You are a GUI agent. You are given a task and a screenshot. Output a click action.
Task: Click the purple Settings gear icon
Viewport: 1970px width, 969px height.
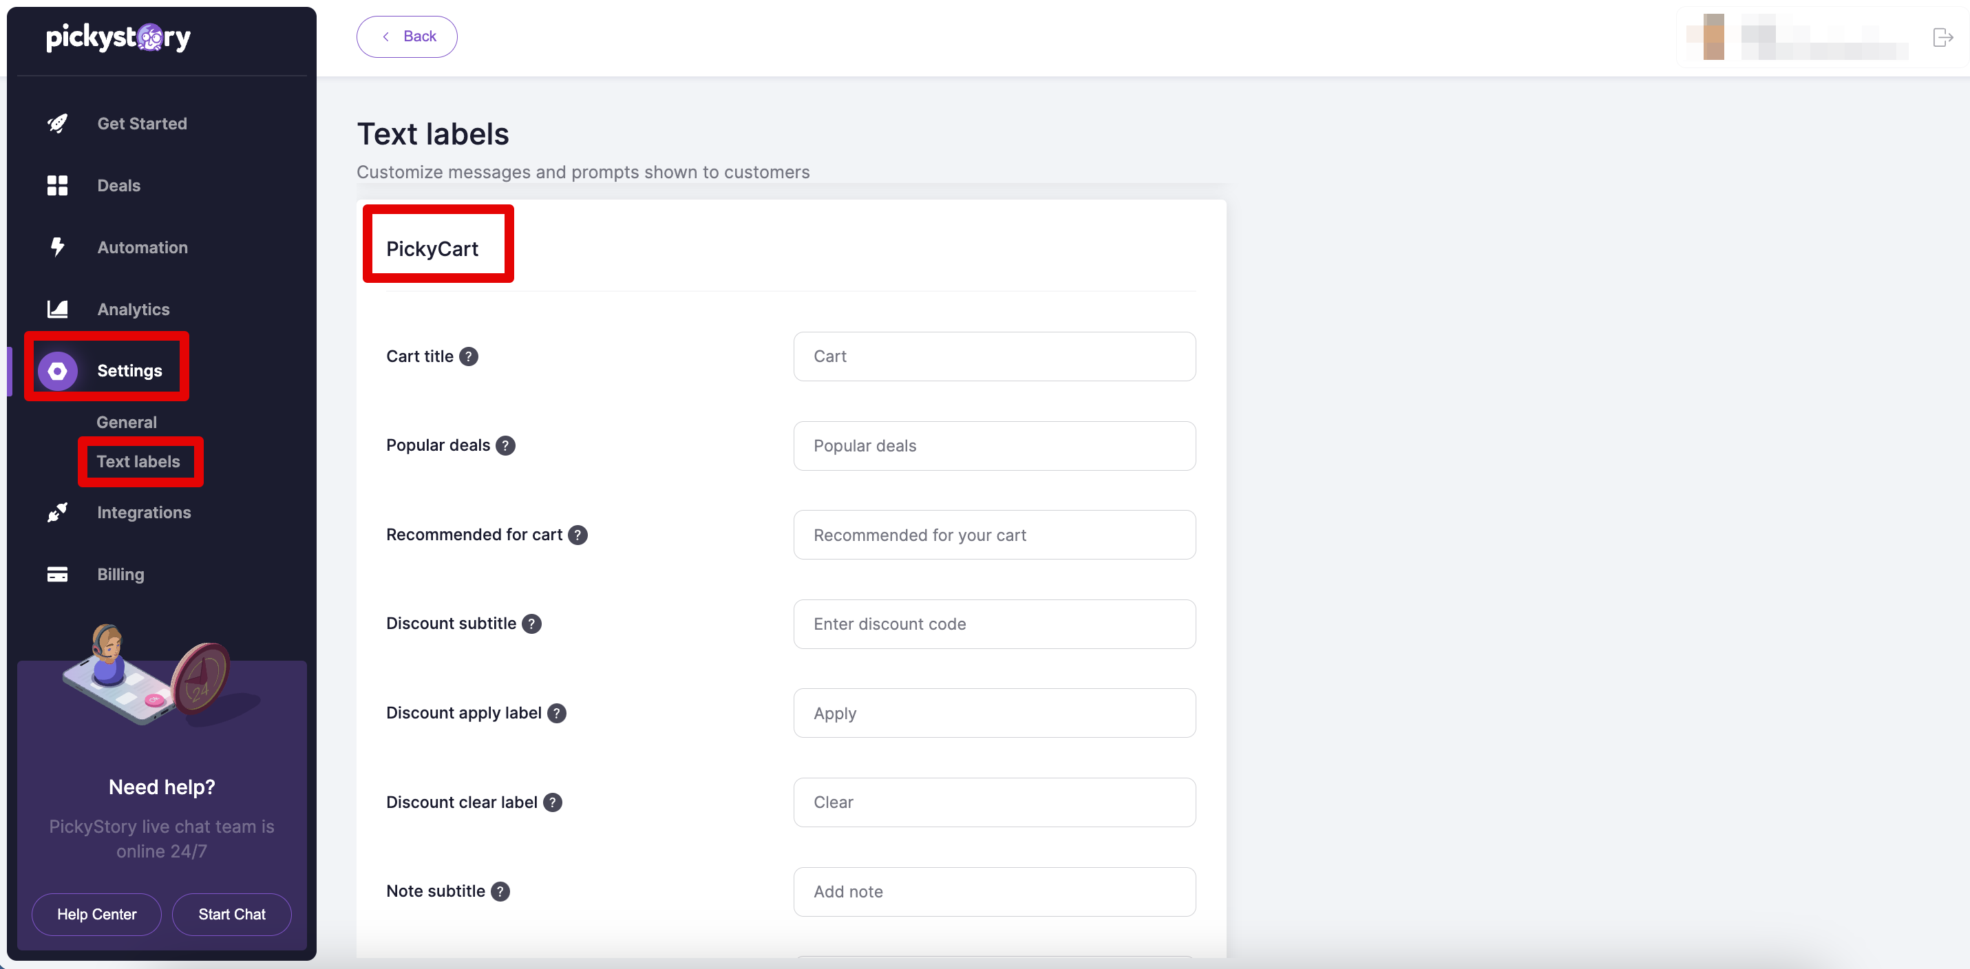click(x=57, y=371)
